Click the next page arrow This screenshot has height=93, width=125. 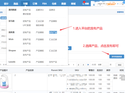(x=88, y=65)
